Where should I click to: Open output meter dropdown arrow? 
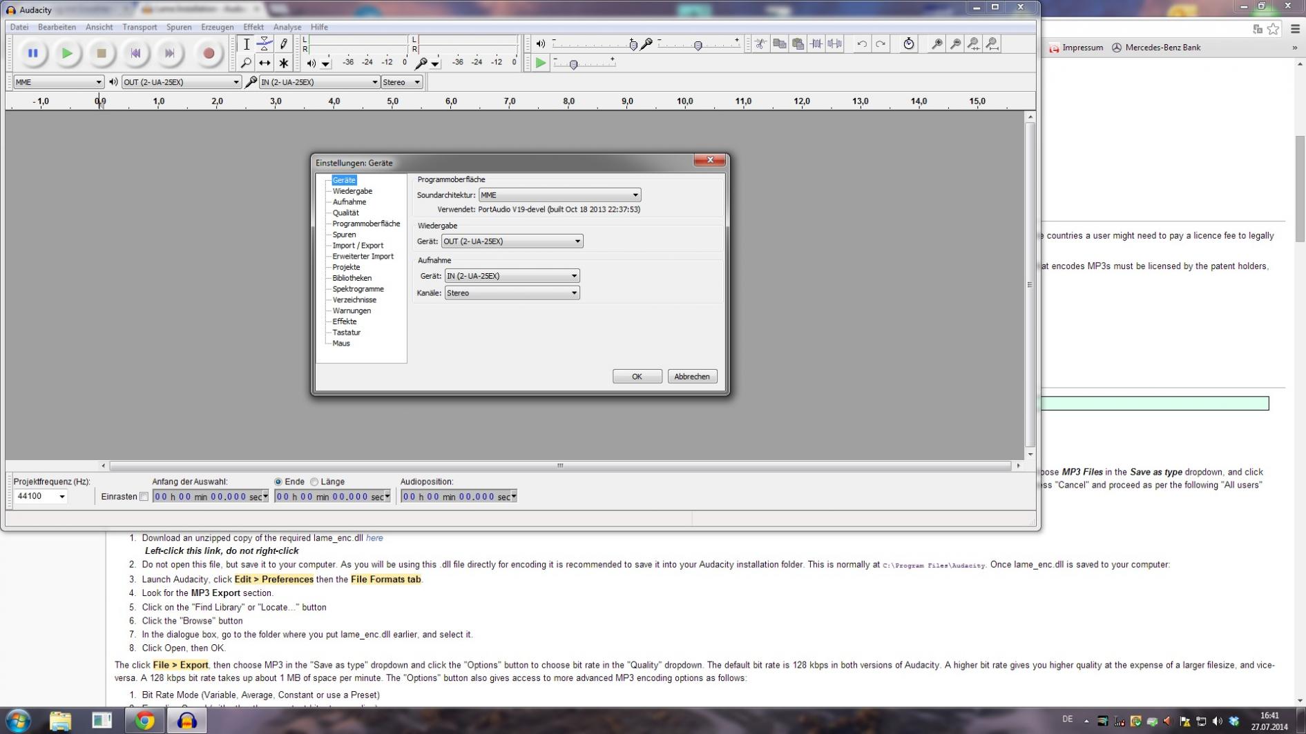(x=326, y=63)
